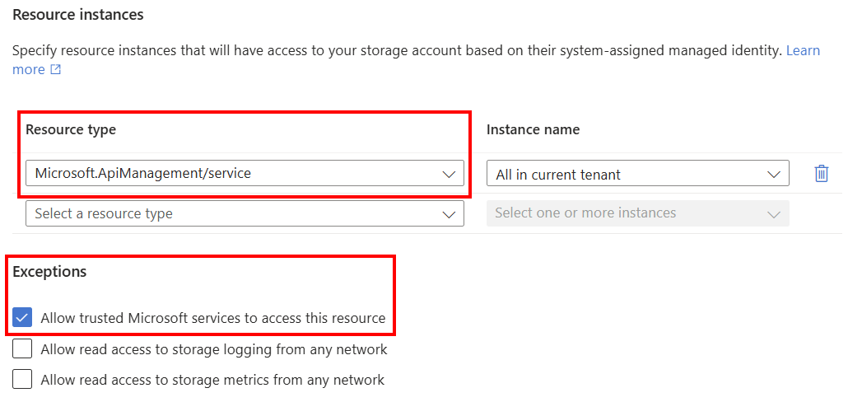
Task: Click storage logging from any network label
Action: (x=213, y=349)
